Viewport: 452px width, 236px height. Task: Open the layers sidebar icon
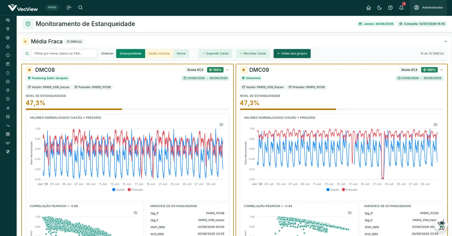pos(8,38)
